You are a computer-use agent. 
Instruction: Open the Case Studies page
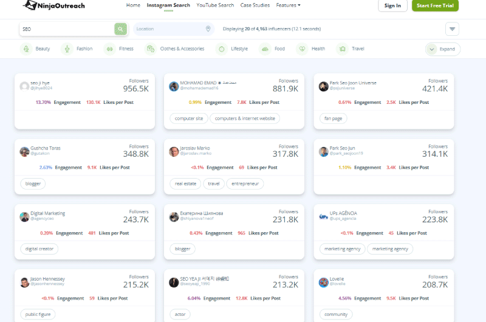[x=255, y=5]
